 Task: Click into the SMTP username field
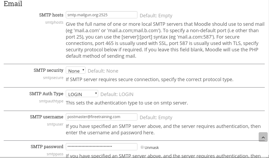(x=101, y=117)
